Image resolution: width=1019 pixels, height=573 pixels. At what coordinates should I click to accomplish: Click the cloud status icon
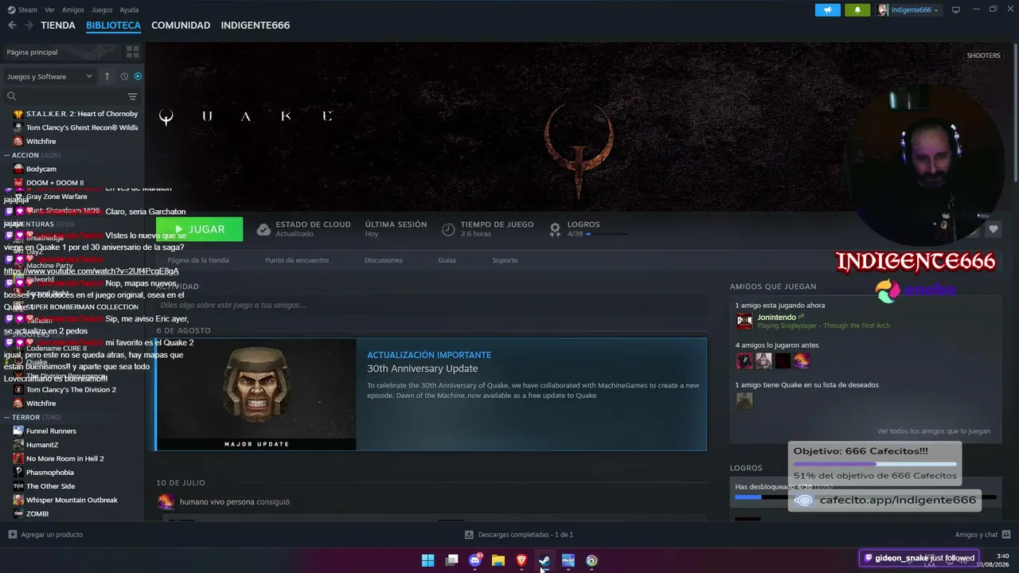pos(264,229)
